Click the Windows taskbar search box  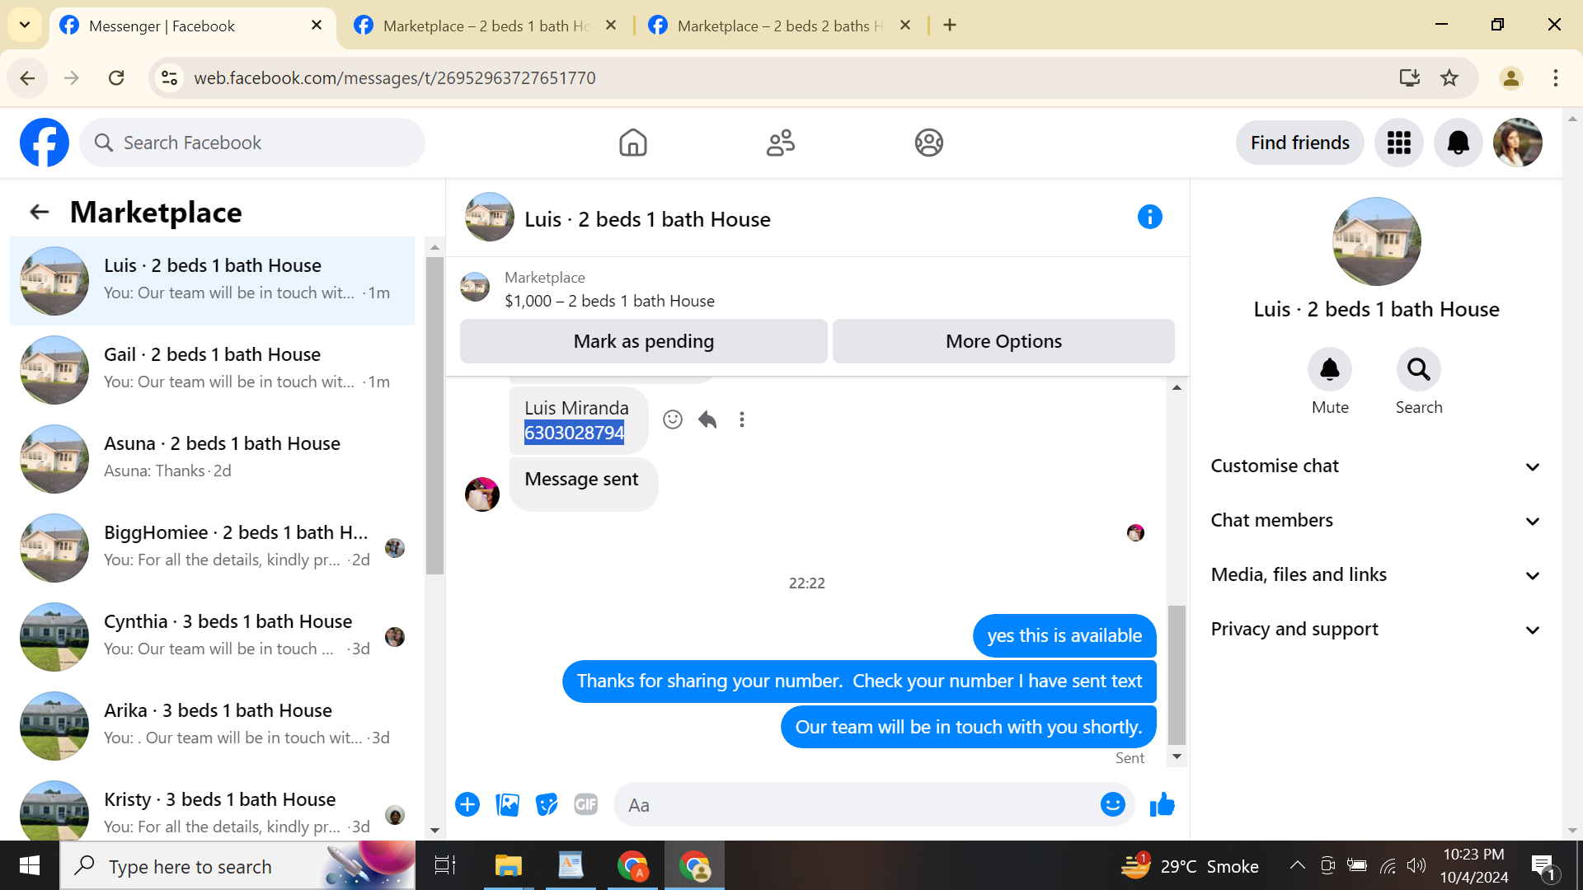[237, 865]
